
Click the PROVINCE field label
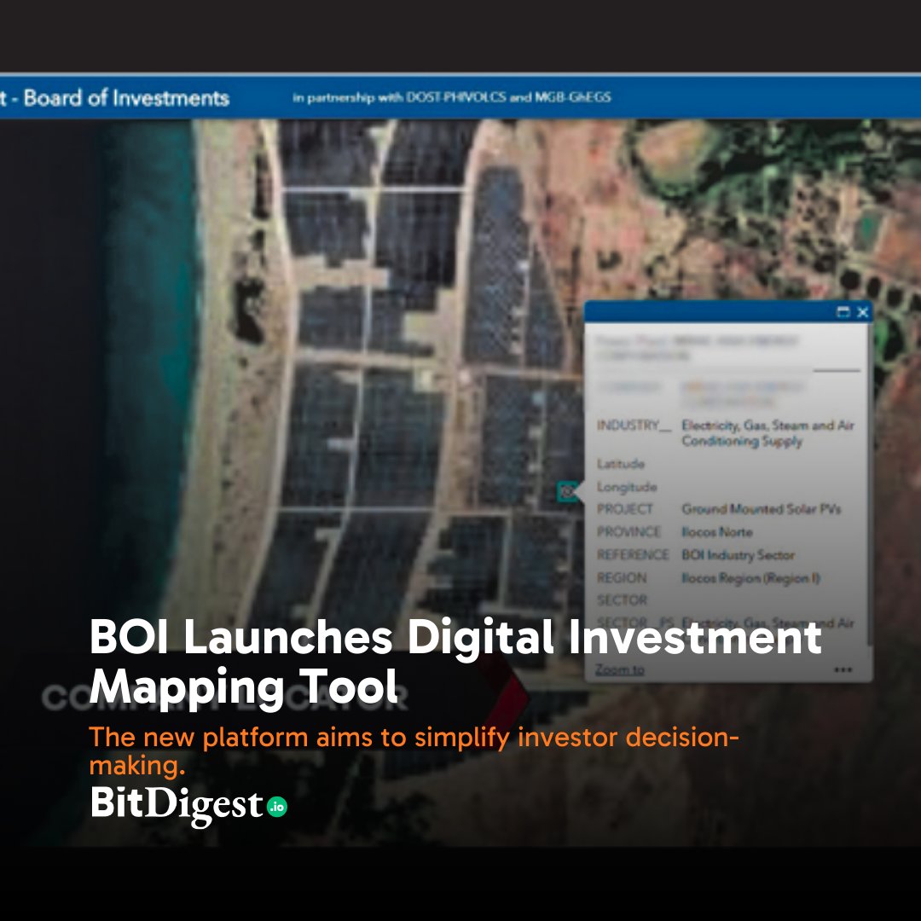coord(628,532)
